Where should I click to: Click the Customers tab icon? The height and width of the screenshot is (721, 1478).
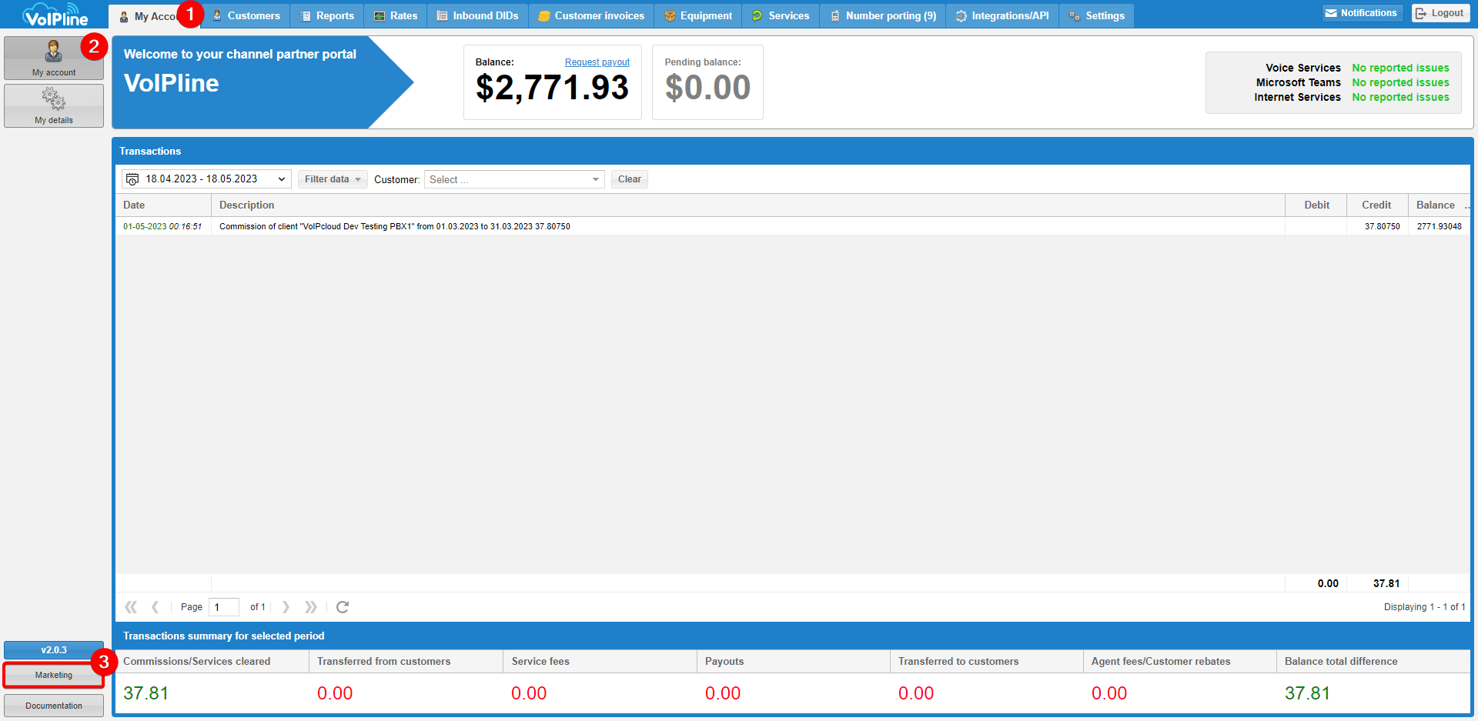click(x=217, y=15)
